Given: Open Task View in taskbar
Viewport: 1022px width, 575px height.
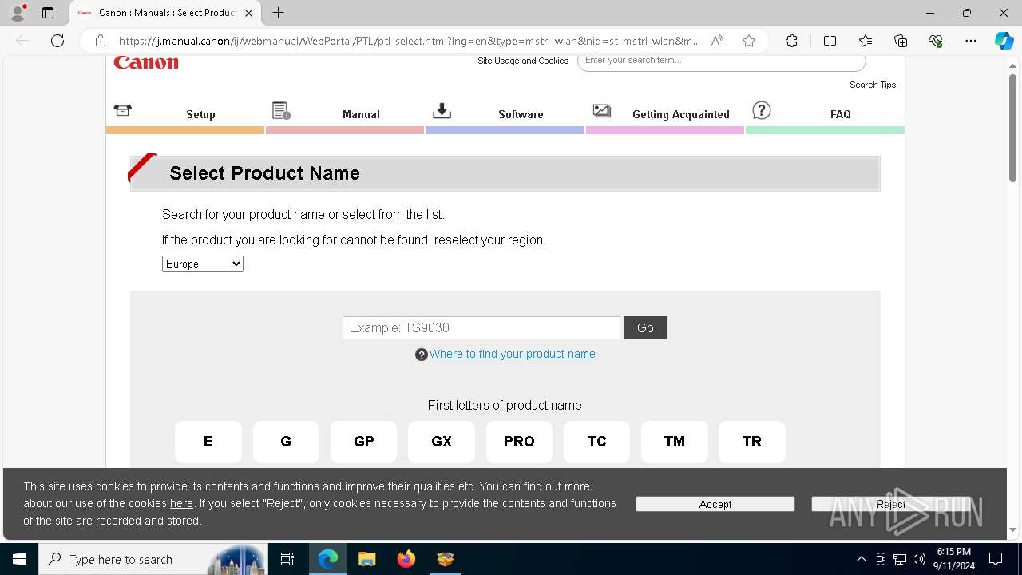Looking at the screenshot, I should click(287, 559).
